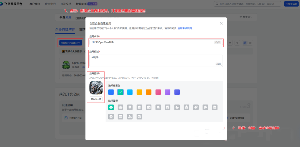The image size is (300, 147).
Task: Select the code brackets icon
Action: click(x=139, y=116)
